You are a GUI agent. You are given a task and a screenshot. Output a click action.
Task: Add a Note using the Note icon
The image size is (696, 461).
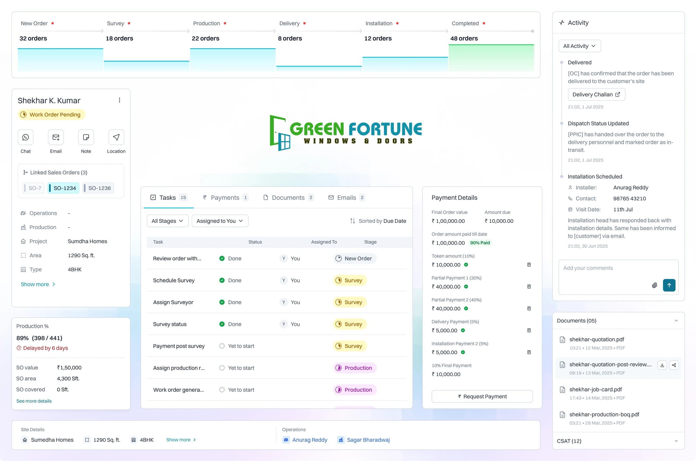coord(86,137)
